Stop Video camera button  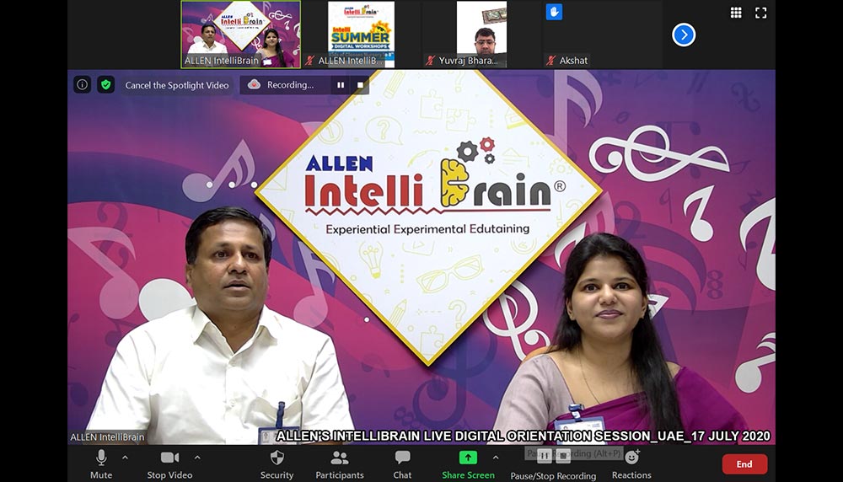[x=169, y=465]
